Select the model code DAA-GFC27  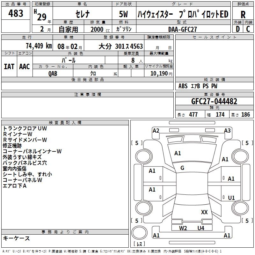[x=183, y=29]
